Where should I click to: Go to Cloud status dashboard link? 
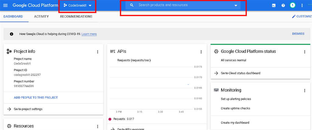click(x=241, y=73)
